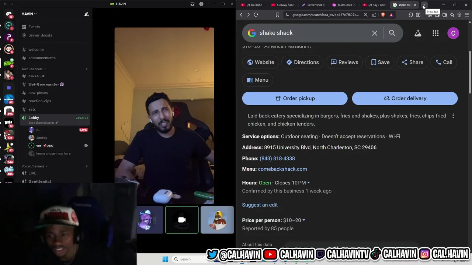Screen dimensions: 472x265
Task: Open more options beside restaurant description
Action: click(453, 116)
